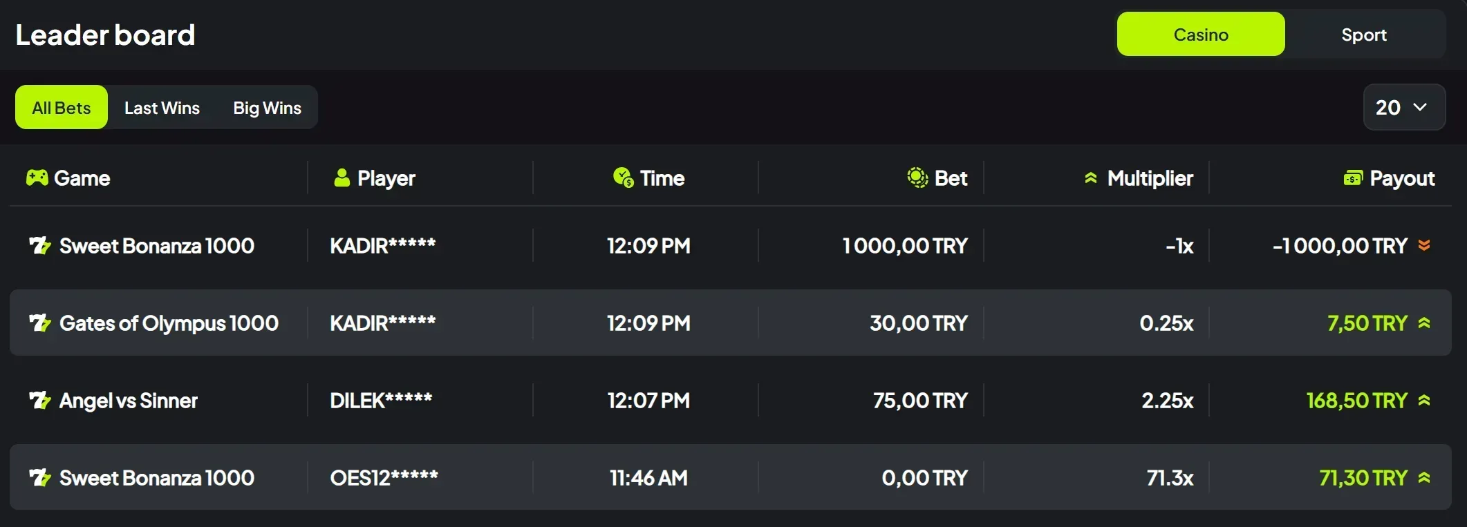
Task: Click the Pragmatic game logo next to Sweet Bonanza 1000
Action: coord(40,245)
